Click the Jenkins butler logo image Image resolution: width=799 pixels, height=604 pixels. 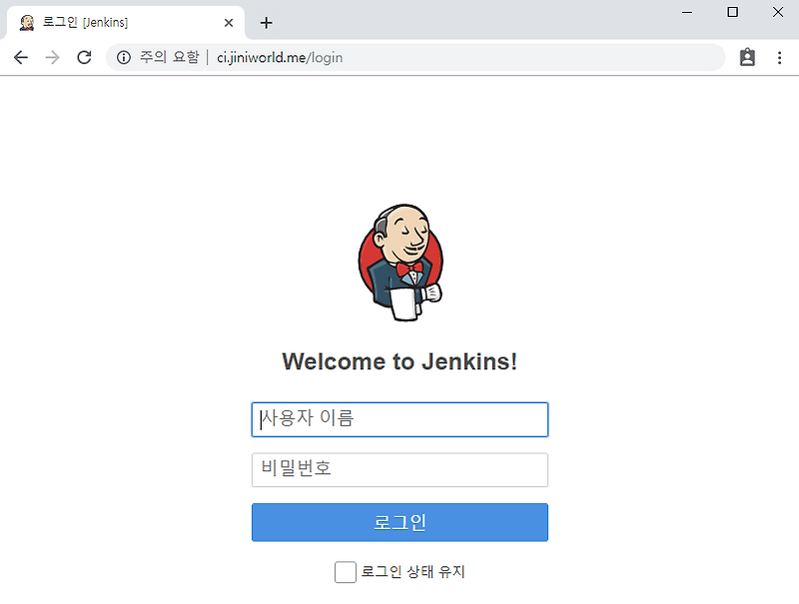[x=400, y=263]
